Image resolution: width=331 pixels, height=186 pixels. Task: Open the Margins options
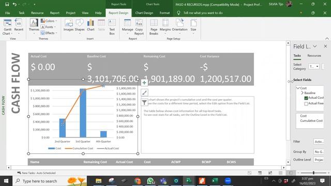click(x=165, y=27)
